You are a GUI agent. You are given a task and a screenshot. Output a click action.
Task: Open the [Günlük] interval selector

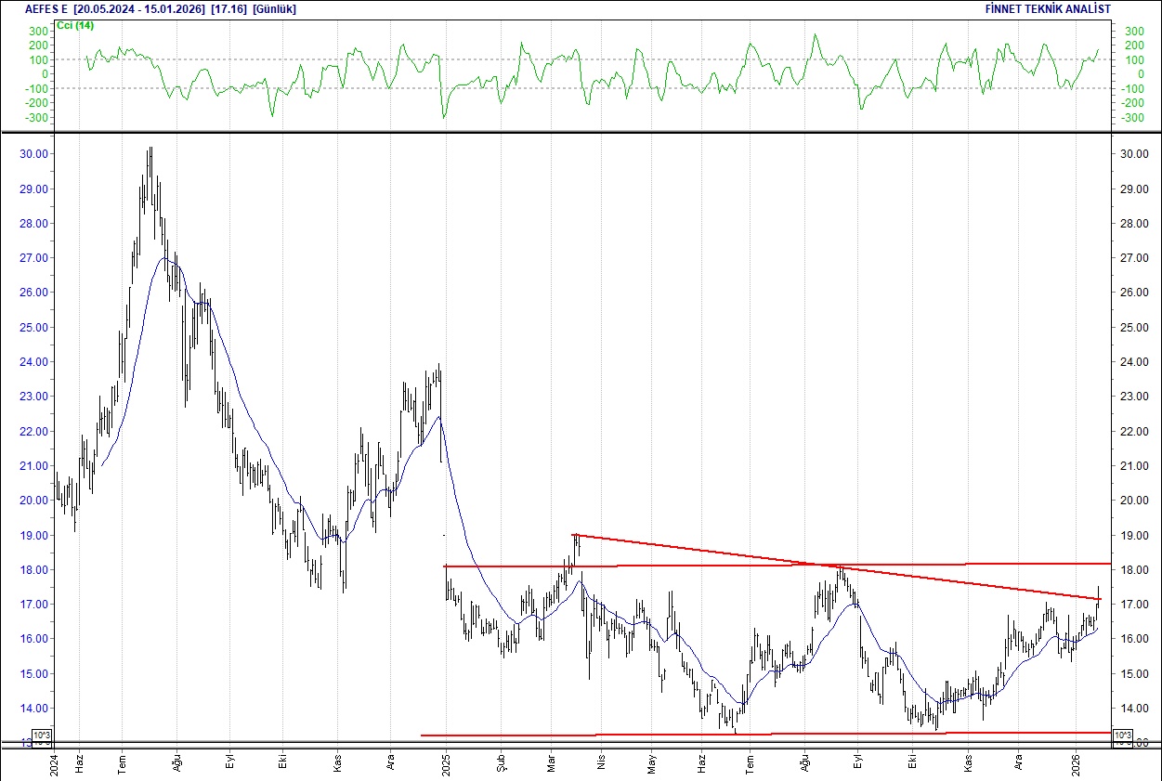point(273,8)
